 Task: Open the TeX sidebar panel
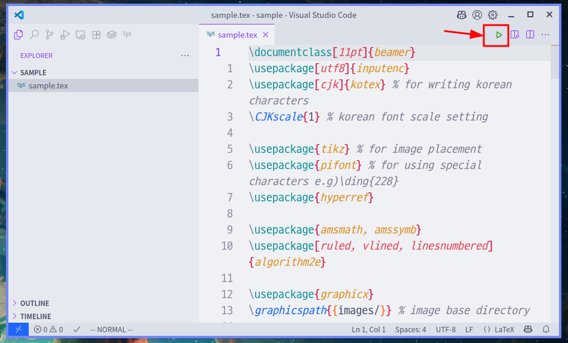tap(127, 35)
